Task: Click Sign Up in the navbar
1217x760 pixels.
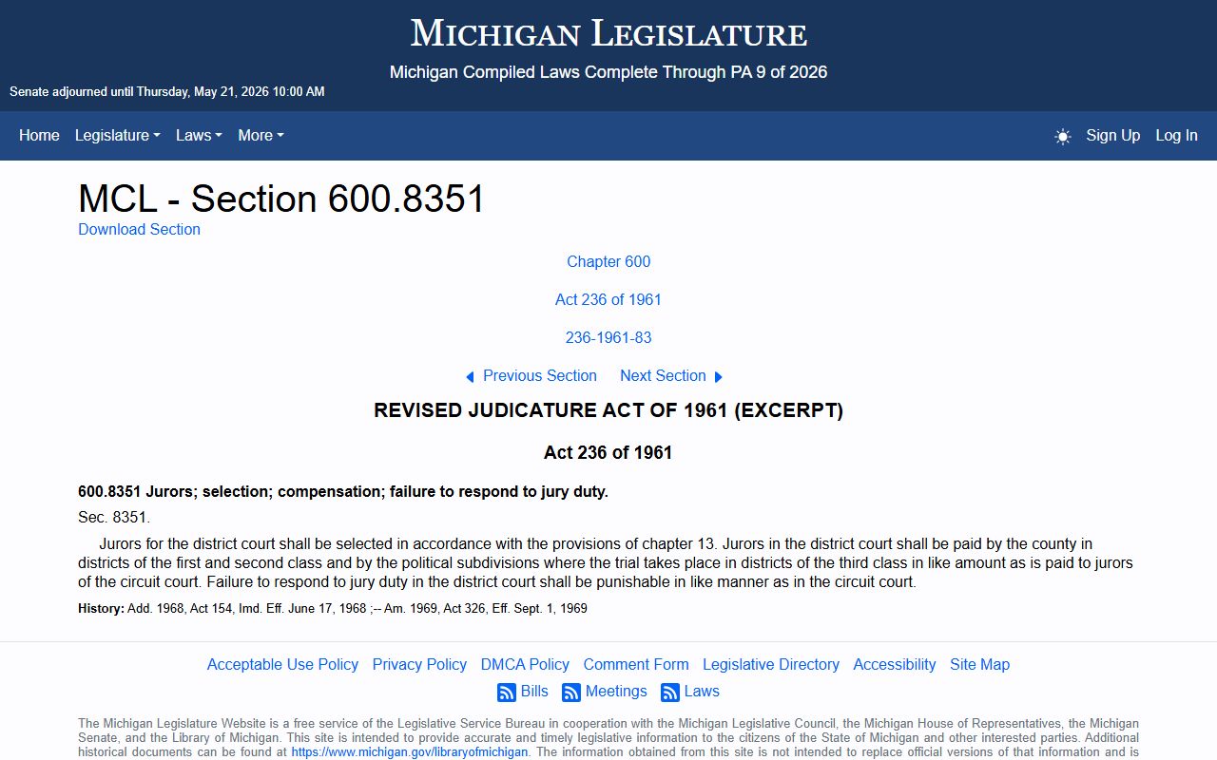Action: tap(1112, 135)
